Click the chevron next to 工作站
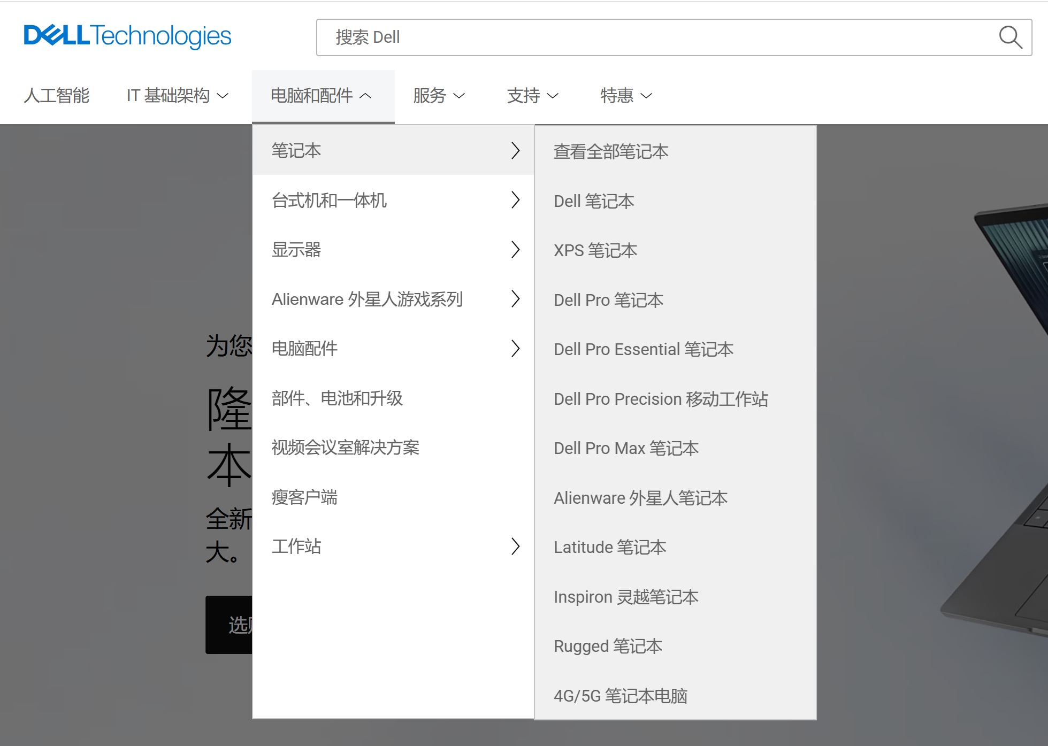This screenshot has height=746, width=1048. click(x=515, y=547)
